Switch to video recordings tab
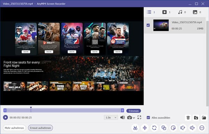The height and width of the screenshot is (134, 209). pyautogui.click(x=166, y=12)
